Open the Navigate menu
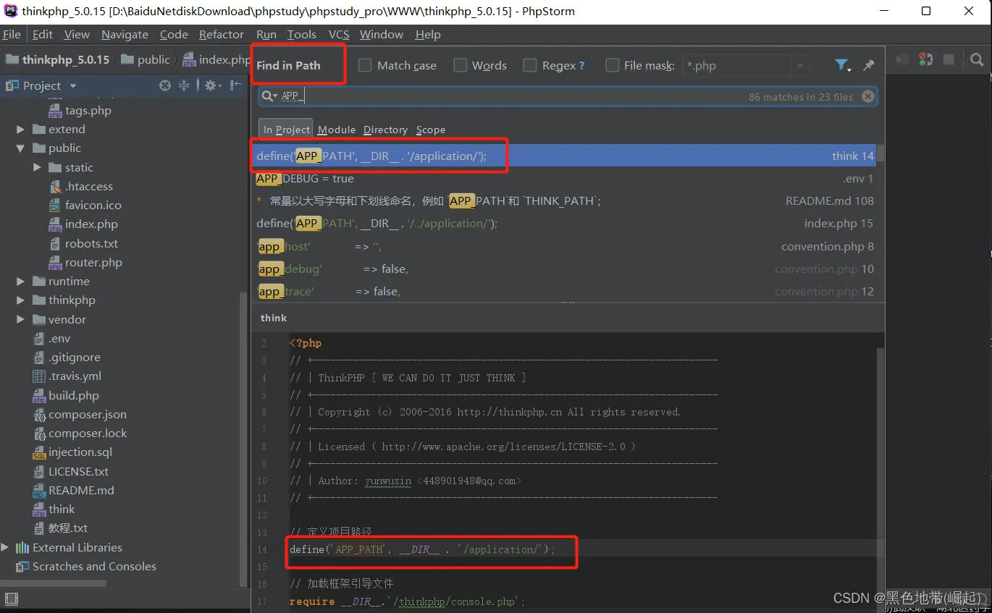This screenshot has height=613, width=992. point(125,35)
